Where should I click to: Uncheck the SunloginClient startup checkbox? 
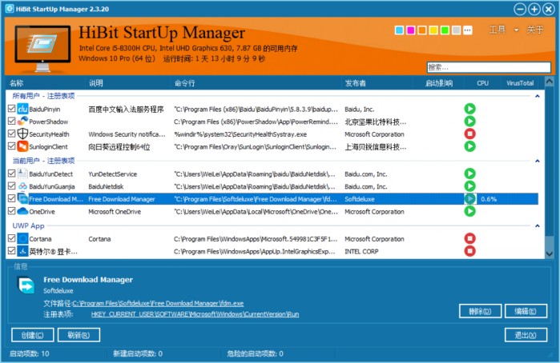coord(11,146)
